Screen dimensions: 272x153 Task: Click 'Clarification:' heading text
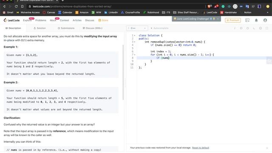click(x=12, y=118)
